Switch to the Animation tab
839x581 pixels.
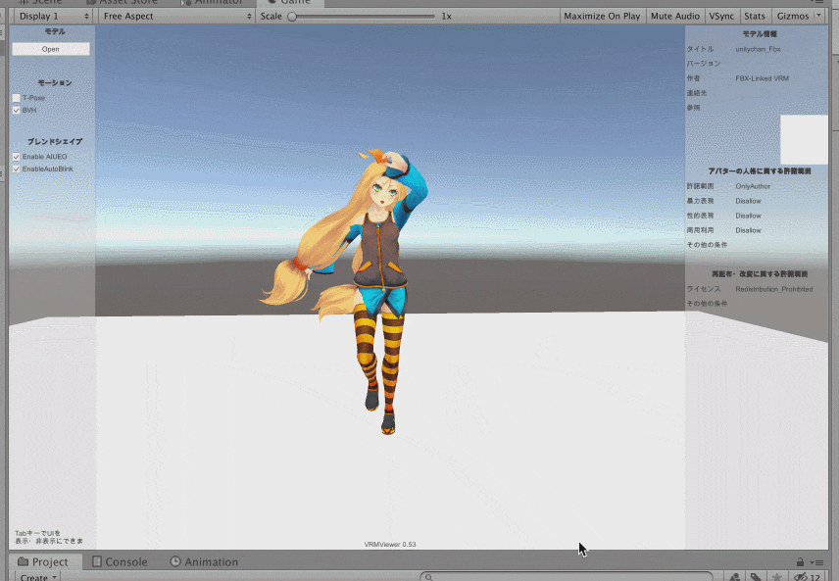(204, 561)
